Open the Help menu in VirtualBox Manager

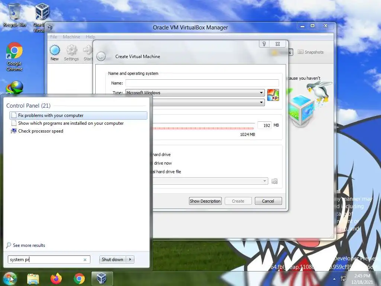(90, 37)
